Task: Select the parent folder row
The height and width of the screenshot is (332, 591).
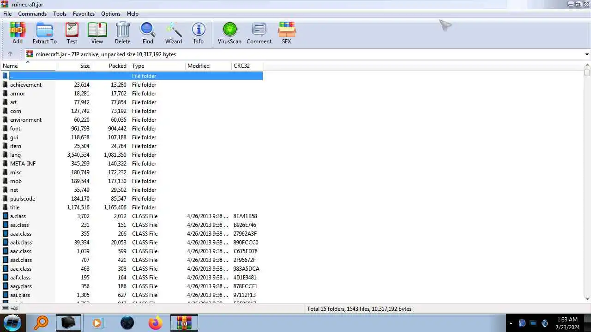Action: (x=132, y=76)
